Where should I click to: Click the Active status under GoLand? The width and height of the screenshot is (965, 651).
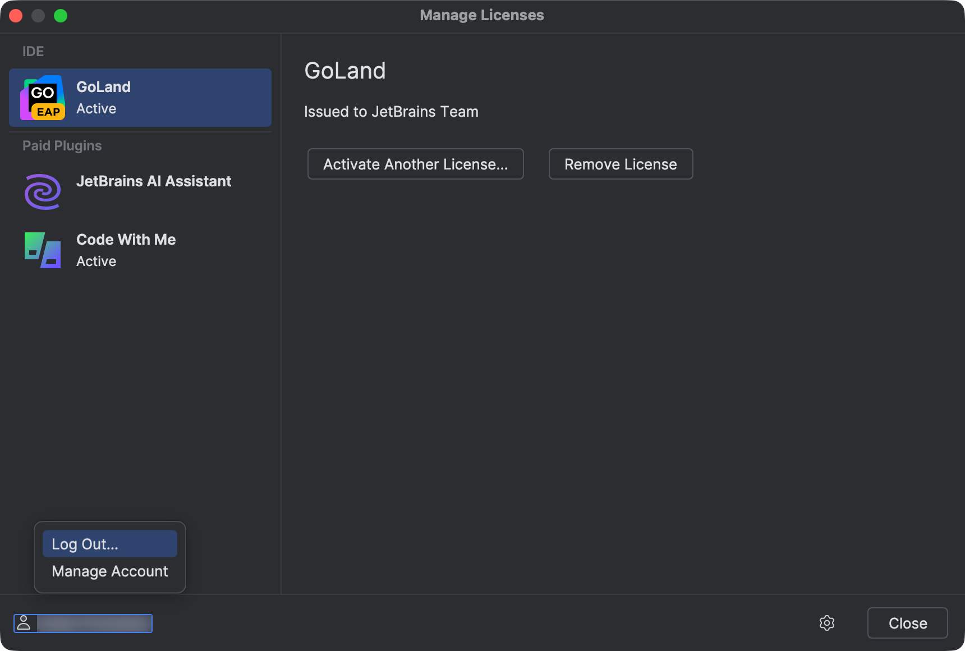tap(96, 108)
